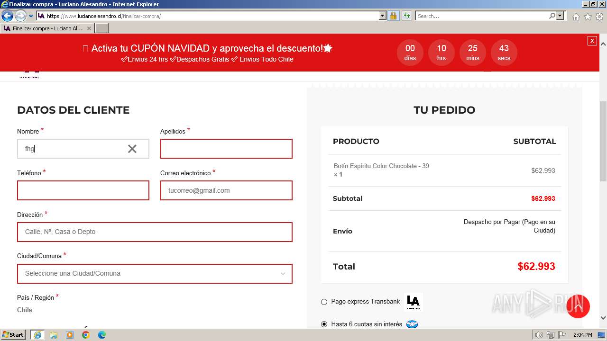Click the network tray icon
Screen dimensions: 607x341
(551, 335)
